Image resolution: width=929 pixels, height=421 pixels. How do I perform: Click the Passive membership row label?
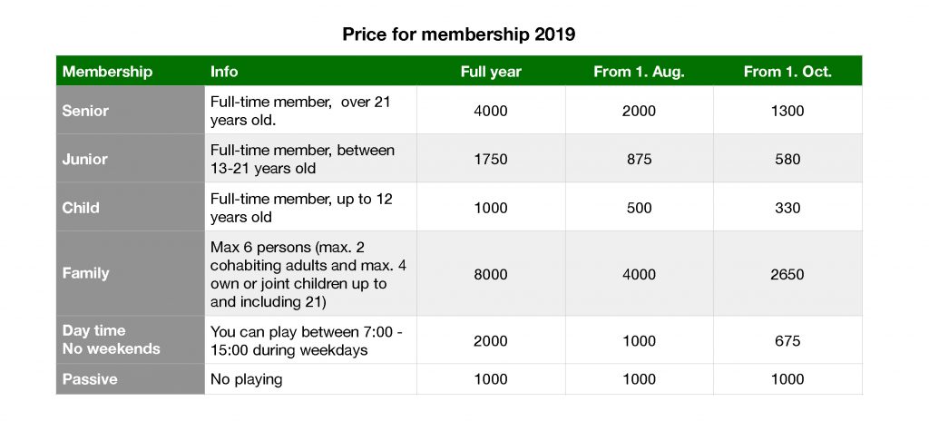(90, 379)
